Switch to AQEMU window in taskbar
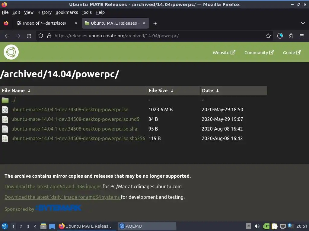This screenshot has height=231, width=309. click(x=147, y=226)
